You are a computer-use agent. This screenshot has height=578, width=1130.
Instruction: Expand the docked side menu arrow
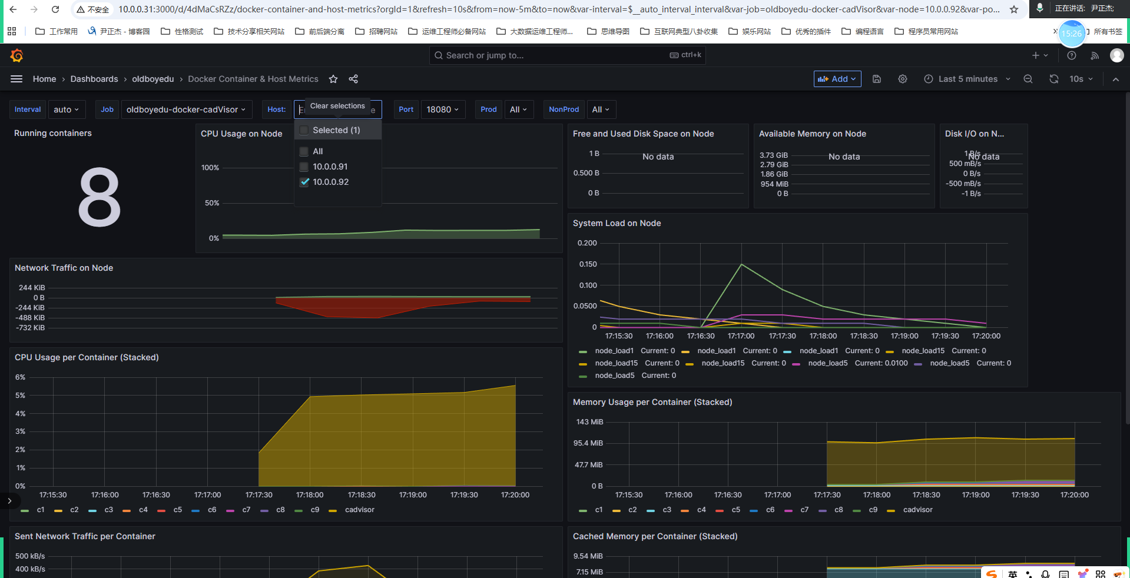pos(9,501)
